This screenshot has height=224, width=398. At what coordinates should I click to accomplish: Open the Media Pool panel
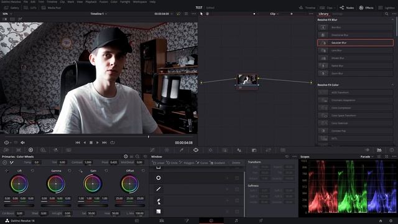[x=52, y=8]
